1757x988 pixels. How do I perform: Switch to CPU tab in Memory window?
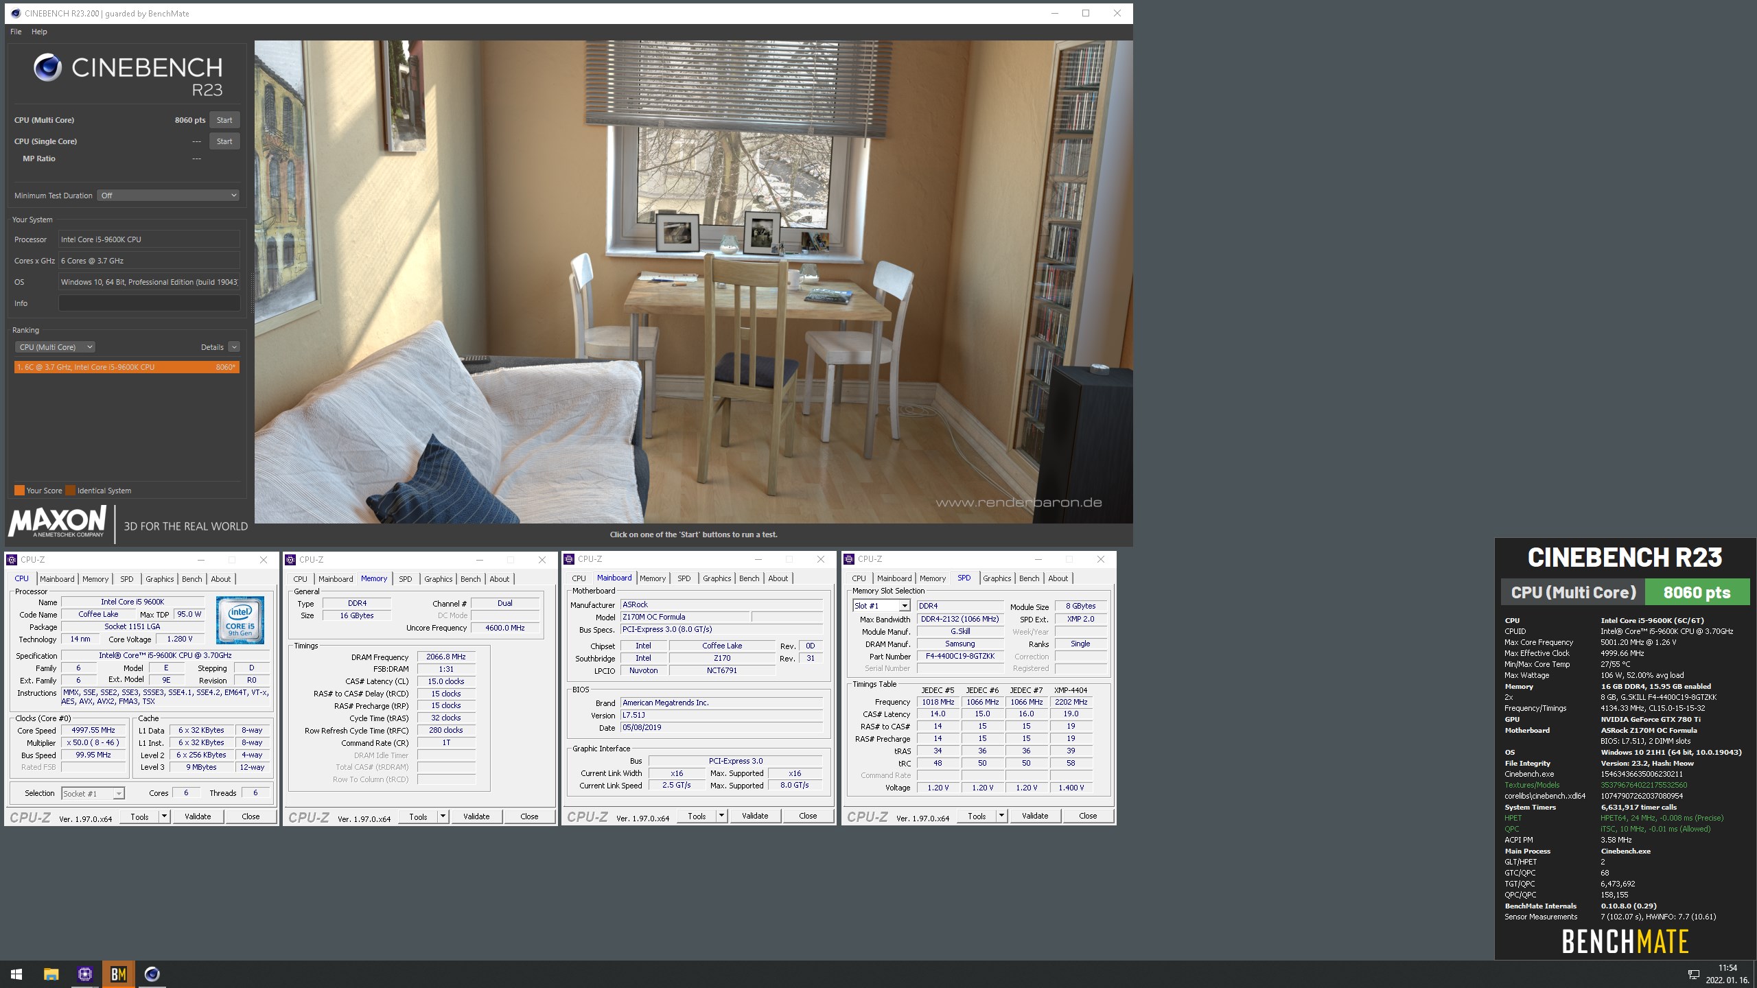300,579
